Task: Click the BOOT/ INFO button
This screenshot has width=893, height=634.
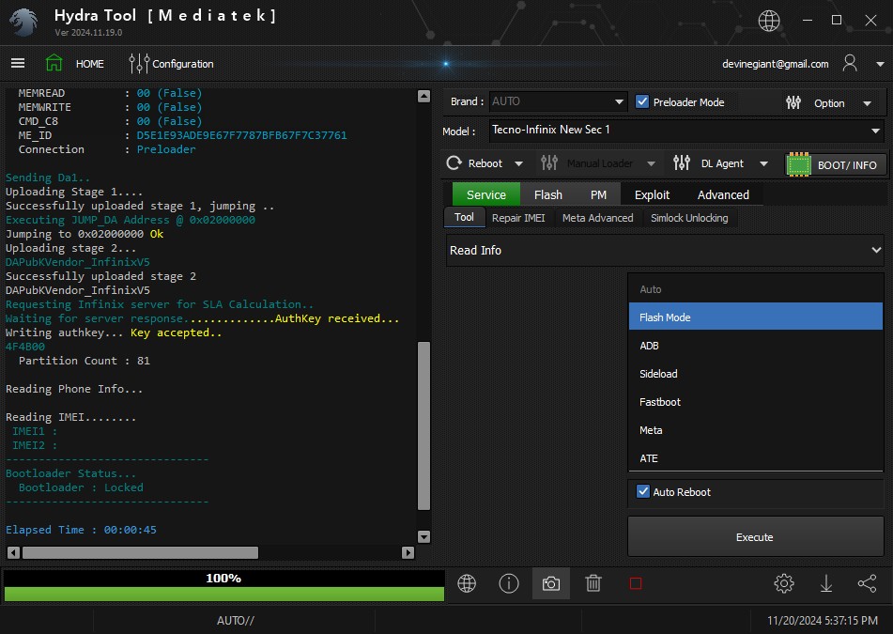Action: pos(836,165)
